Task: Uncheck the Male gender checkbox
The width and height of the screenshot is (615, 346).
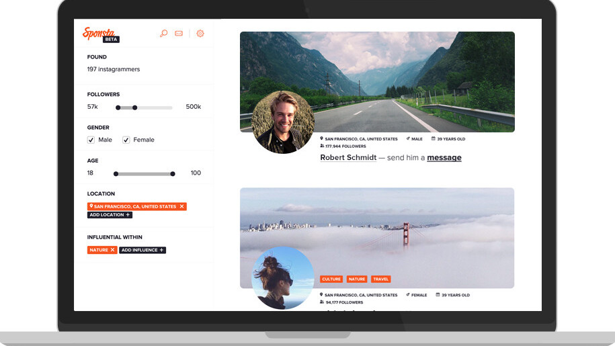Action: point(91,140)
